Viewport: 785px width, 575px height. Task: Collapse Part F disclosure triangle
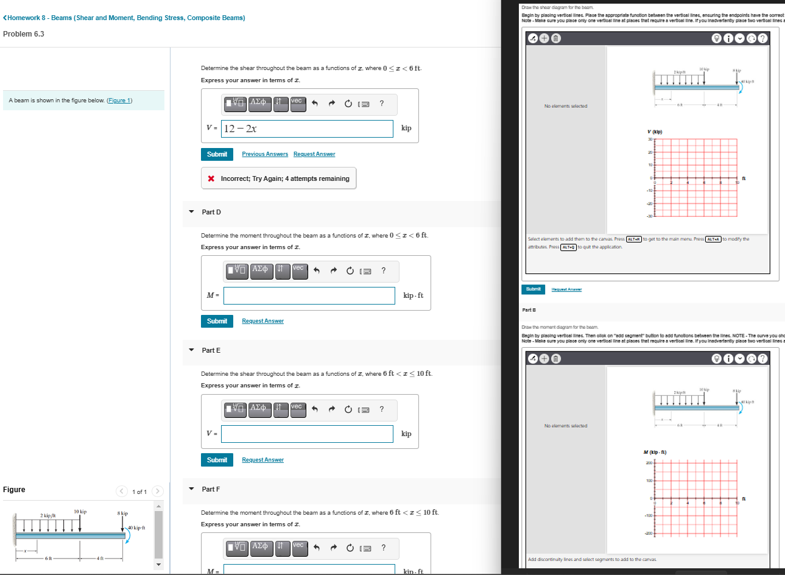pyautogui.click(x=191, y=489)
